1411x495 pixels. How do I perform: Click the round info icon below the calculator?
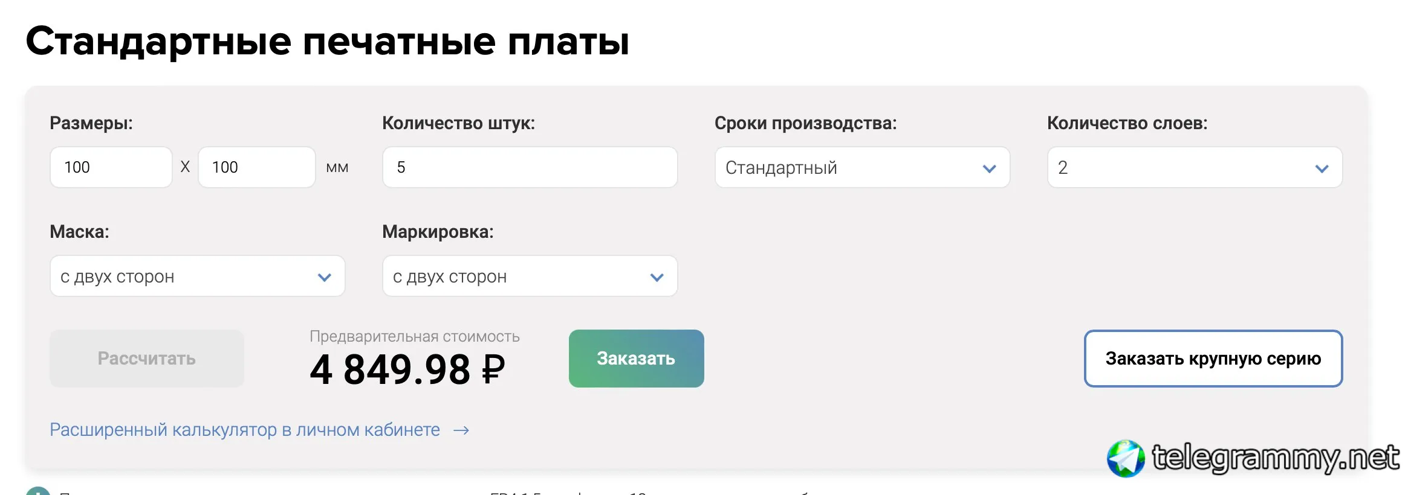(37, 491)
